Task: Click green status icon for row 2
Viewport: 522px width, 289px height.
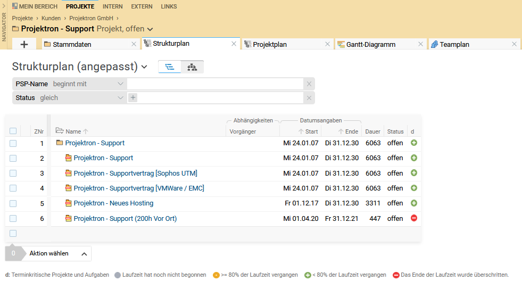Action: tap(414, 158)
